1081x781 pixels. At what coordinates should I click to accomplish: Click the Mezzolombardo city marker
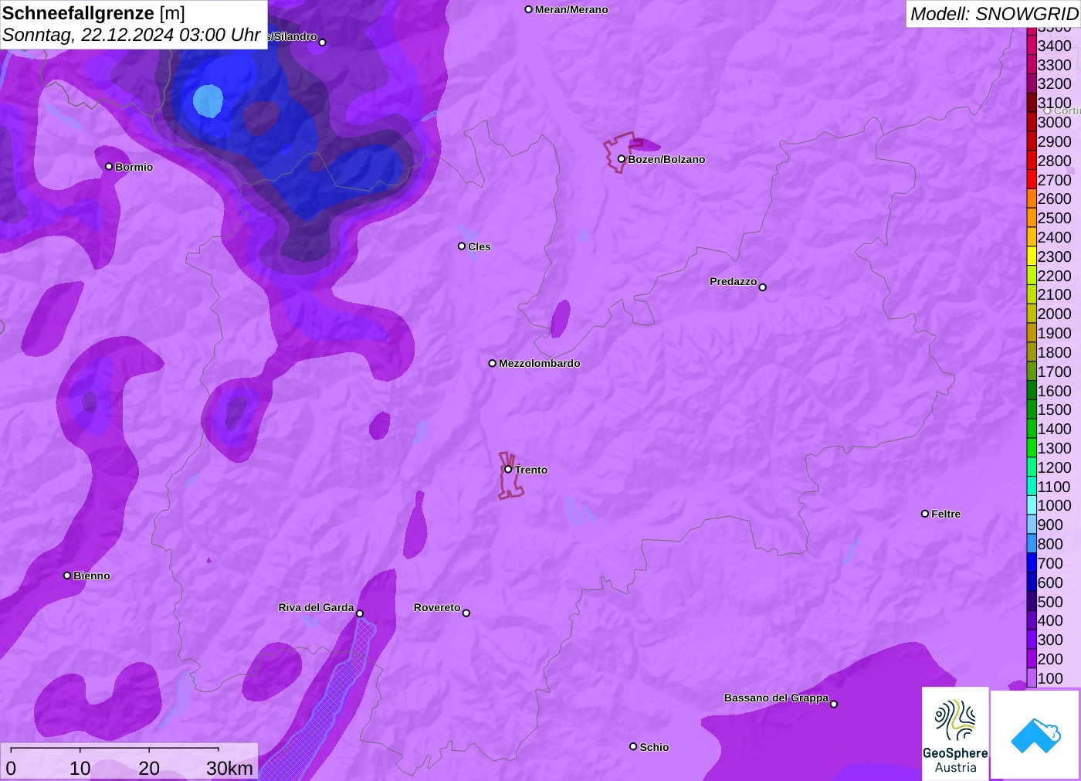pyautogui.click(x=493, y=363)
